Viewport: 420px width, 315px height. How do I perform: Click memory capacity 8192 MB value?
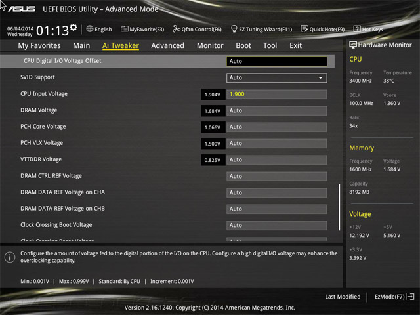pyautogui.click(x=359, y=192)
